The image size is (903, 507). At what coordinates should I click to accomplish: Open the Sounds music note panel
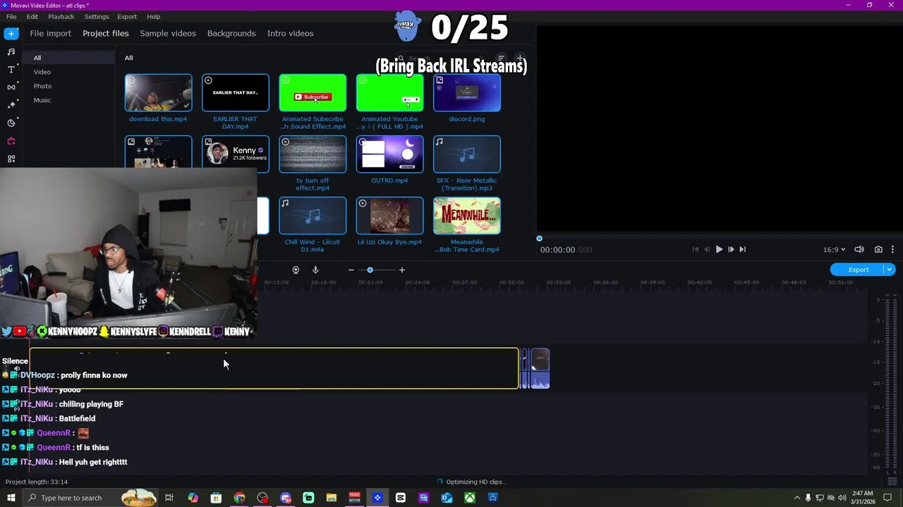[x=11, y=51]
